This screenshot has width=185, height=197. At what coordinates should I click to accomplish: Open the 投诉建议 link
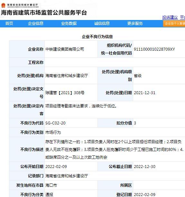tap(170, 17)
